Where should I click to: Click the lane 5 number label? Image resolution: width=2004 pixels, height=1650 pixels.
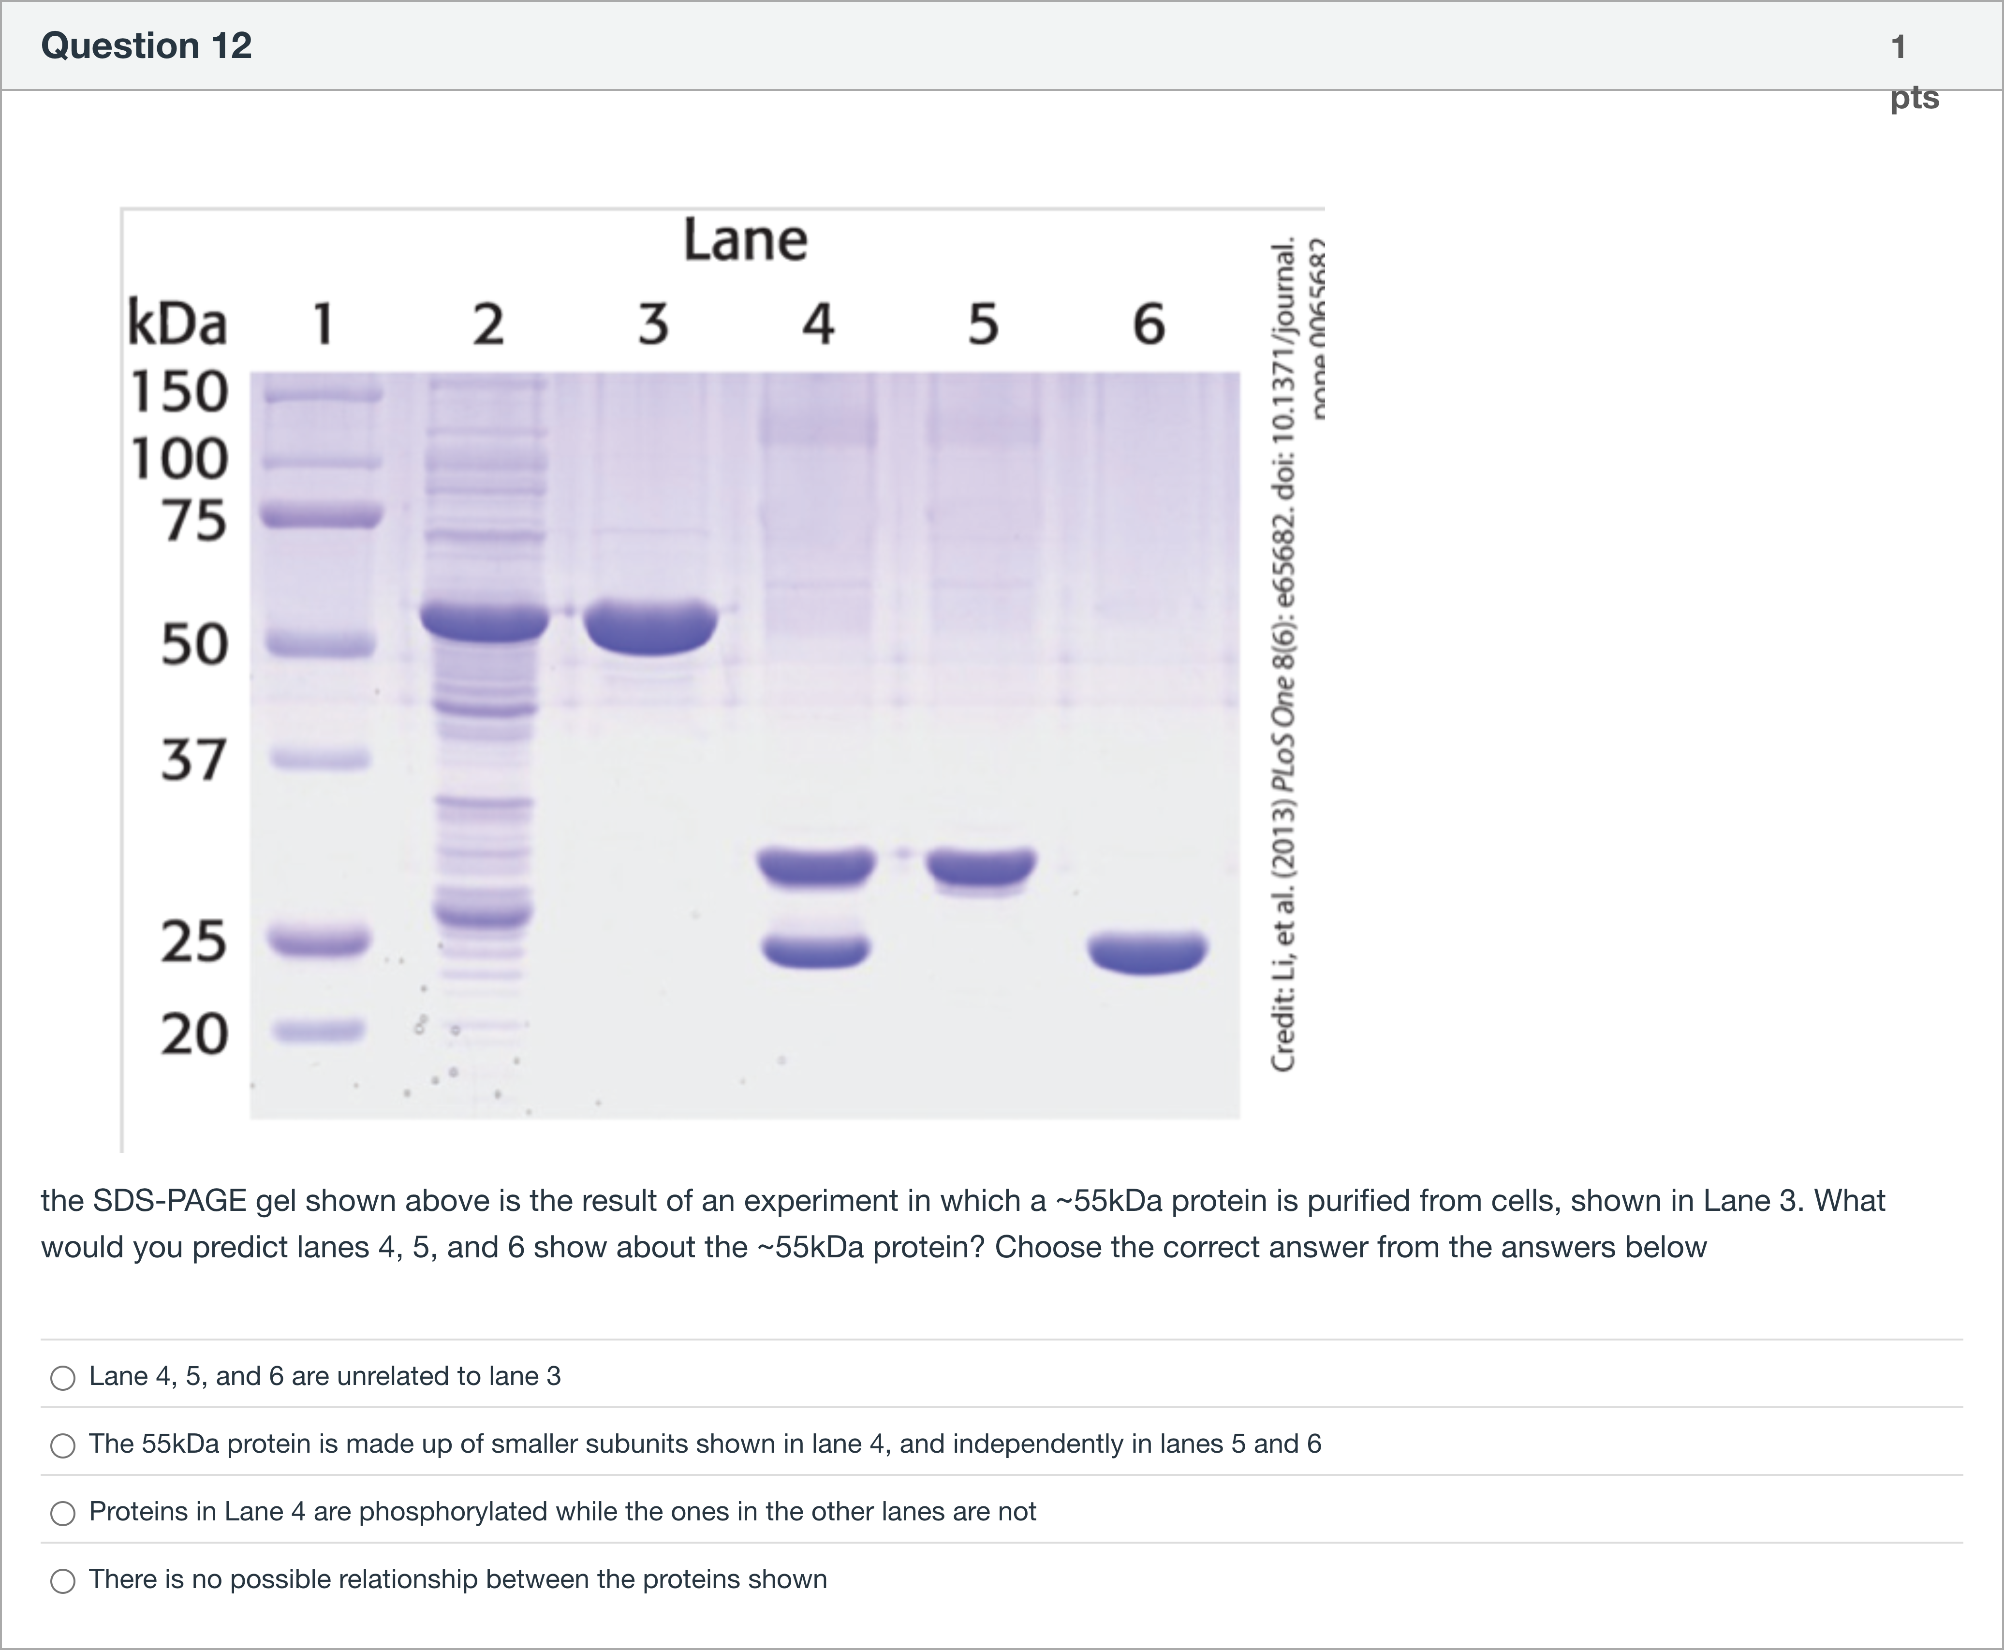point(984,323)
